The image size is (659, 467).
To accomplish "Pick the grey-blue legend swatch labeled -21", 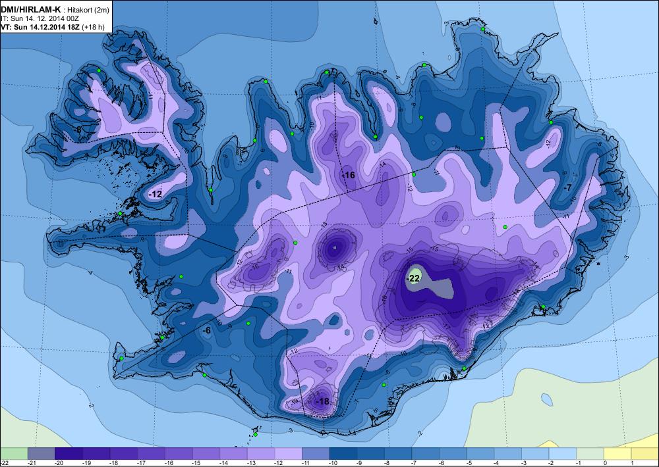I will click(41, 454).
